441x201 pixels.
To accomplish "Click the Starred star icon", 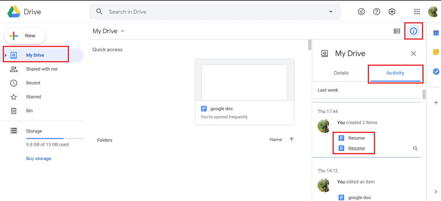I will [x=13, y=97].
